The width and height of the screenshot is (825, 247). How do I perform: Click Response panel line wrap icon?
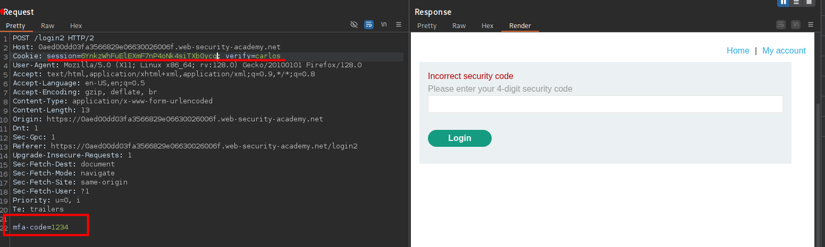781,25
